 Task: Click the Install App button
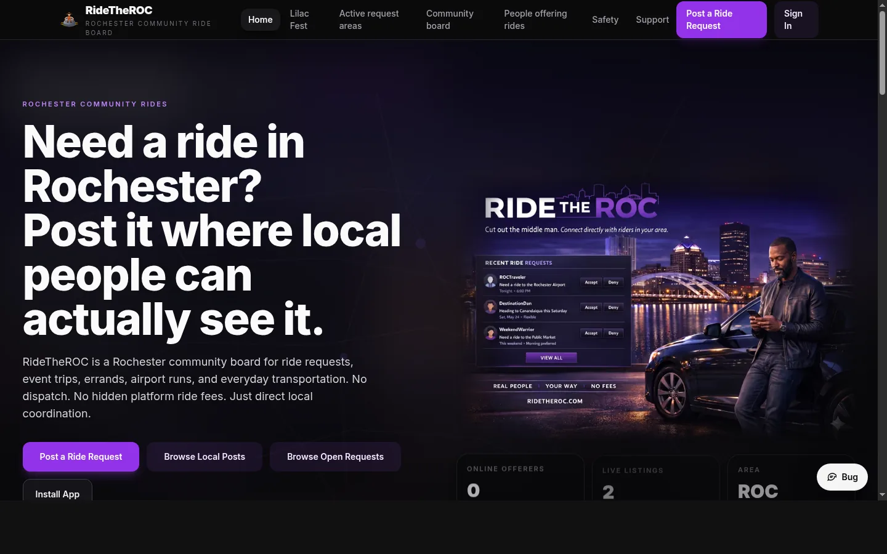(57, 490)
